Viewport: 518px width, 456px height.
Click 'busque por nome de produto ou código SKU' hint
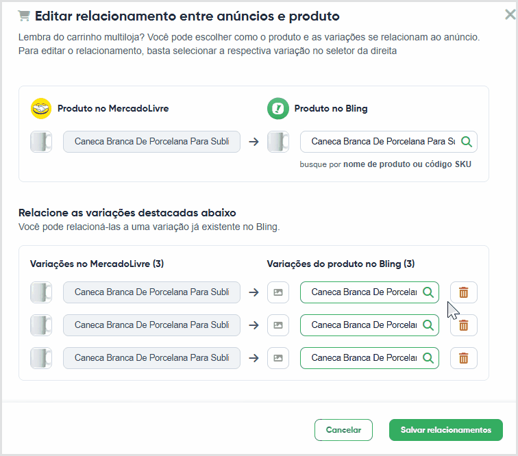385,164
